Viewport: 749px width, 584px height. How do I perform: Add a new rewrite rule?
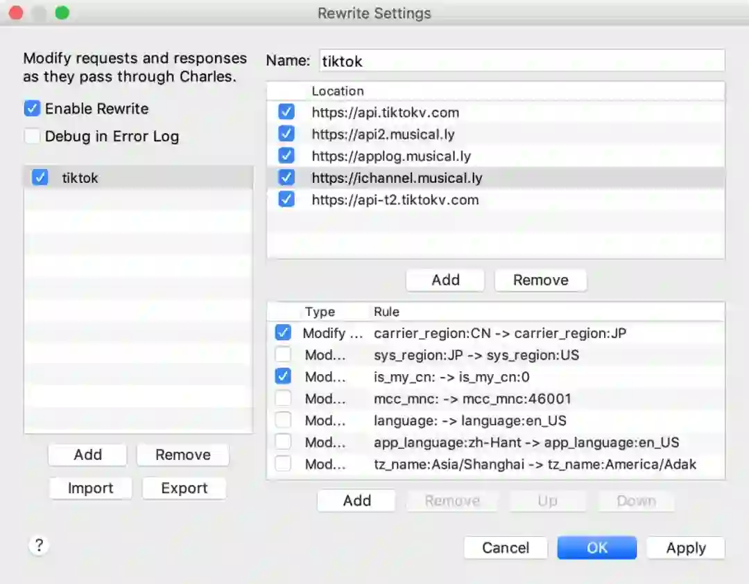[x=356, y=500]
